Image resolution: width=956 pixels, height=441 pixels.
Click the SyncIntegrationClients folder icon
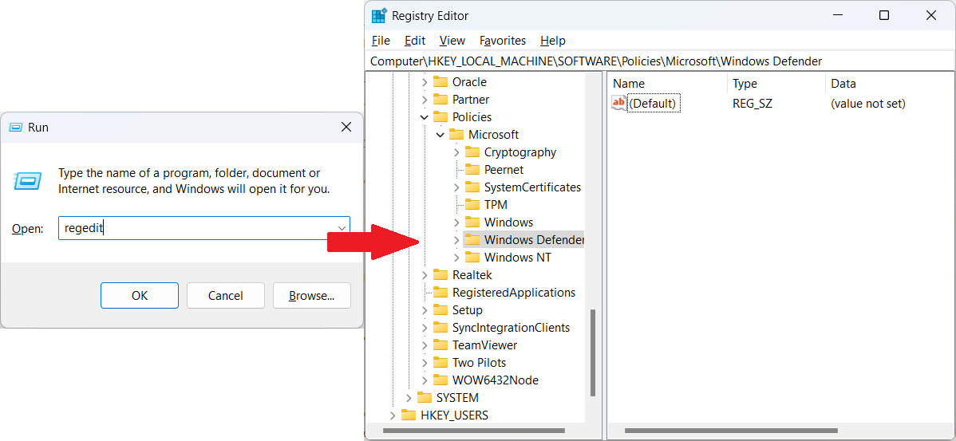(440, 328)
